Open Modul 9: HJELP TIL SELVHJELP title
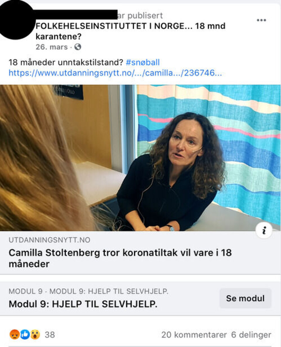The height and width of the screenshot is (347, 281). coord(83,304)
